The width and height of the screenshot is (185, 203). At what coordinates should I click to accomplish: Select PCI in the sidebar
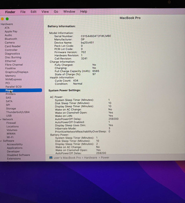click(8, 83)
